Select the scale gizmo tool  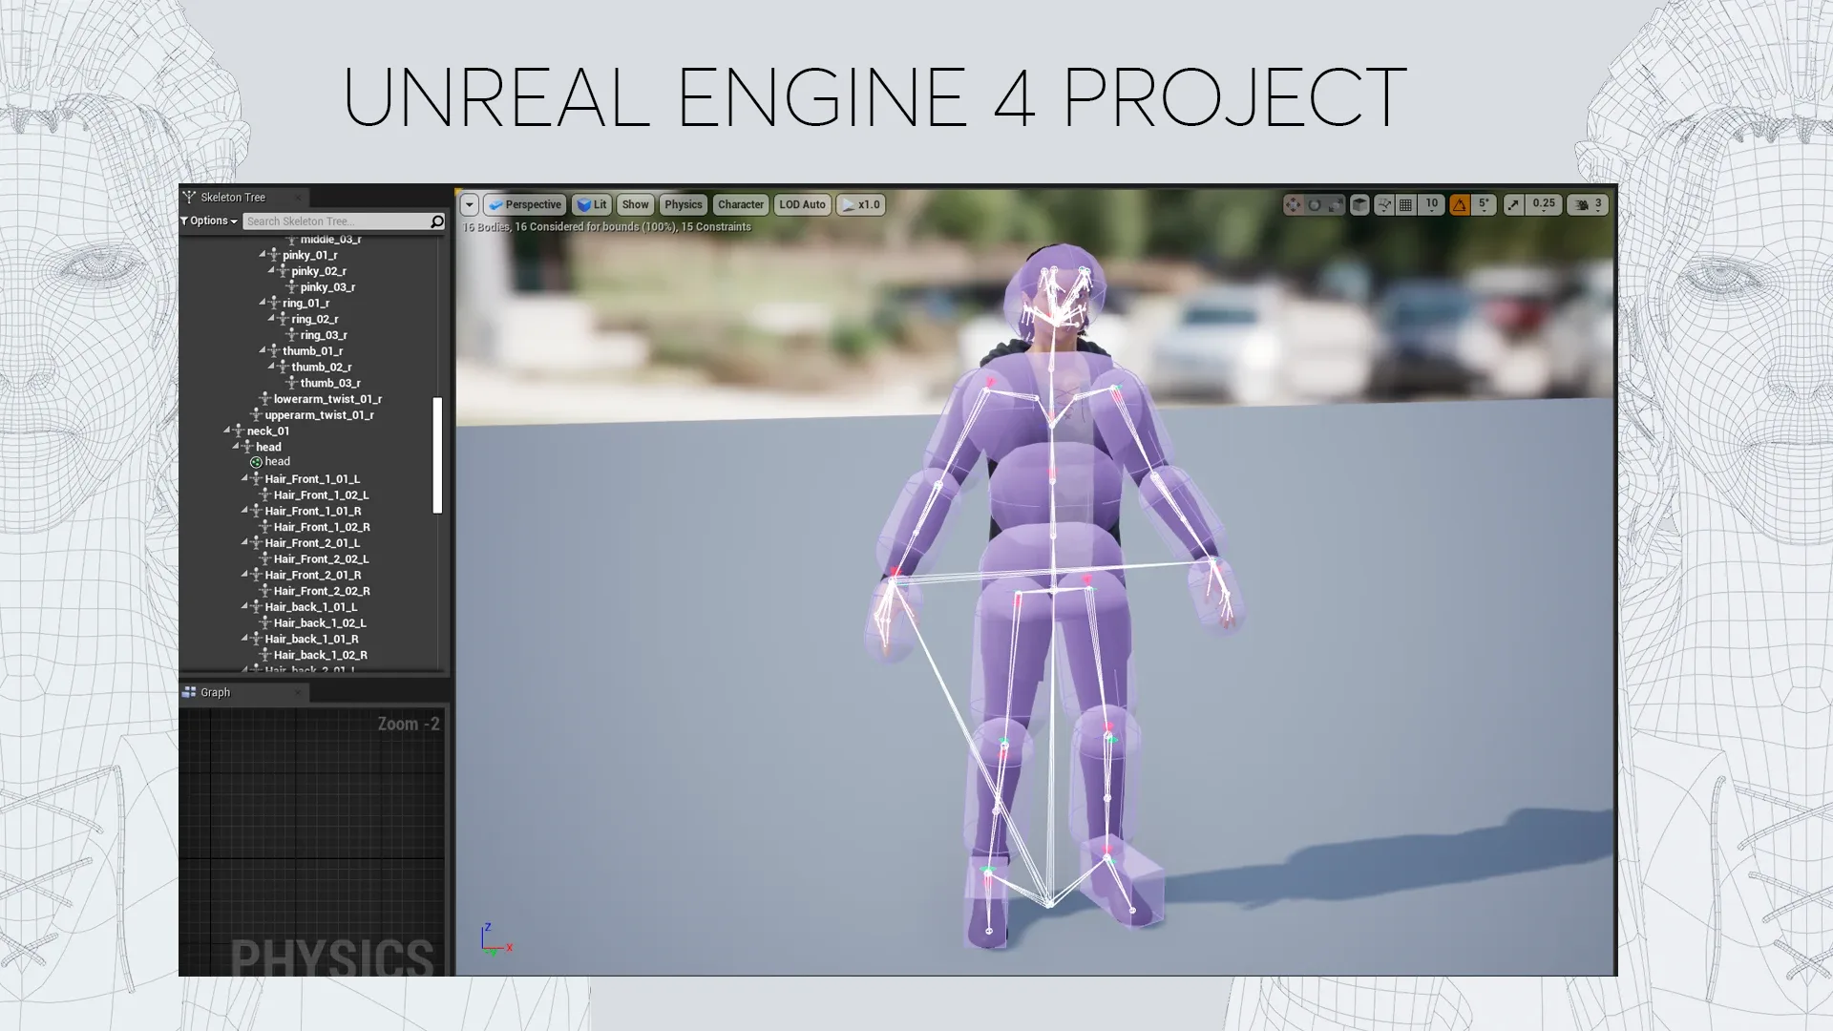click(1336, 204)
